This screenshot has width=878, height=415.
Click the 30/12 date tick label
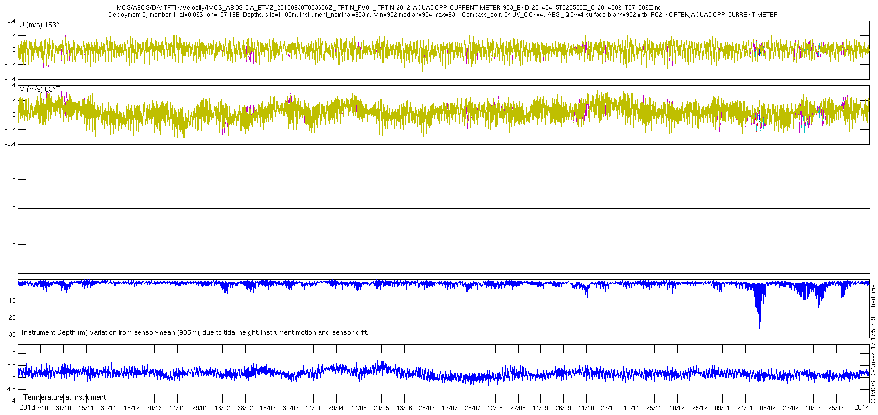(x=154, y=408)
